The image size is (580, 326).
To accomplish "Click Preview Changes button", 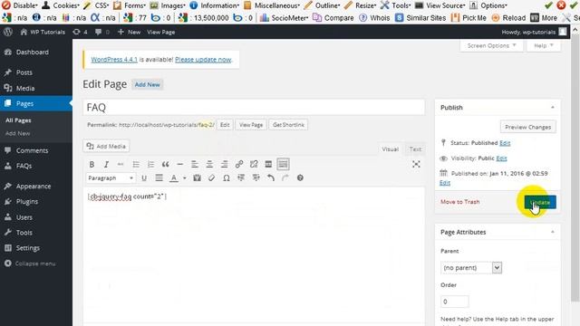I will point(527,127).
